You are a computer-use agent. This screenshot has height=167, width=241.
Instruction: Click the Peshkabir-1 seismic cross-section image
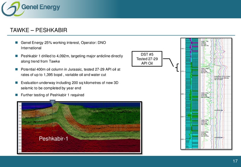coord(80,128)
